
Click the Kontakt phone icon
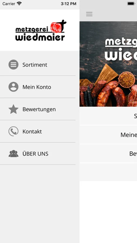tap(13, 131)
